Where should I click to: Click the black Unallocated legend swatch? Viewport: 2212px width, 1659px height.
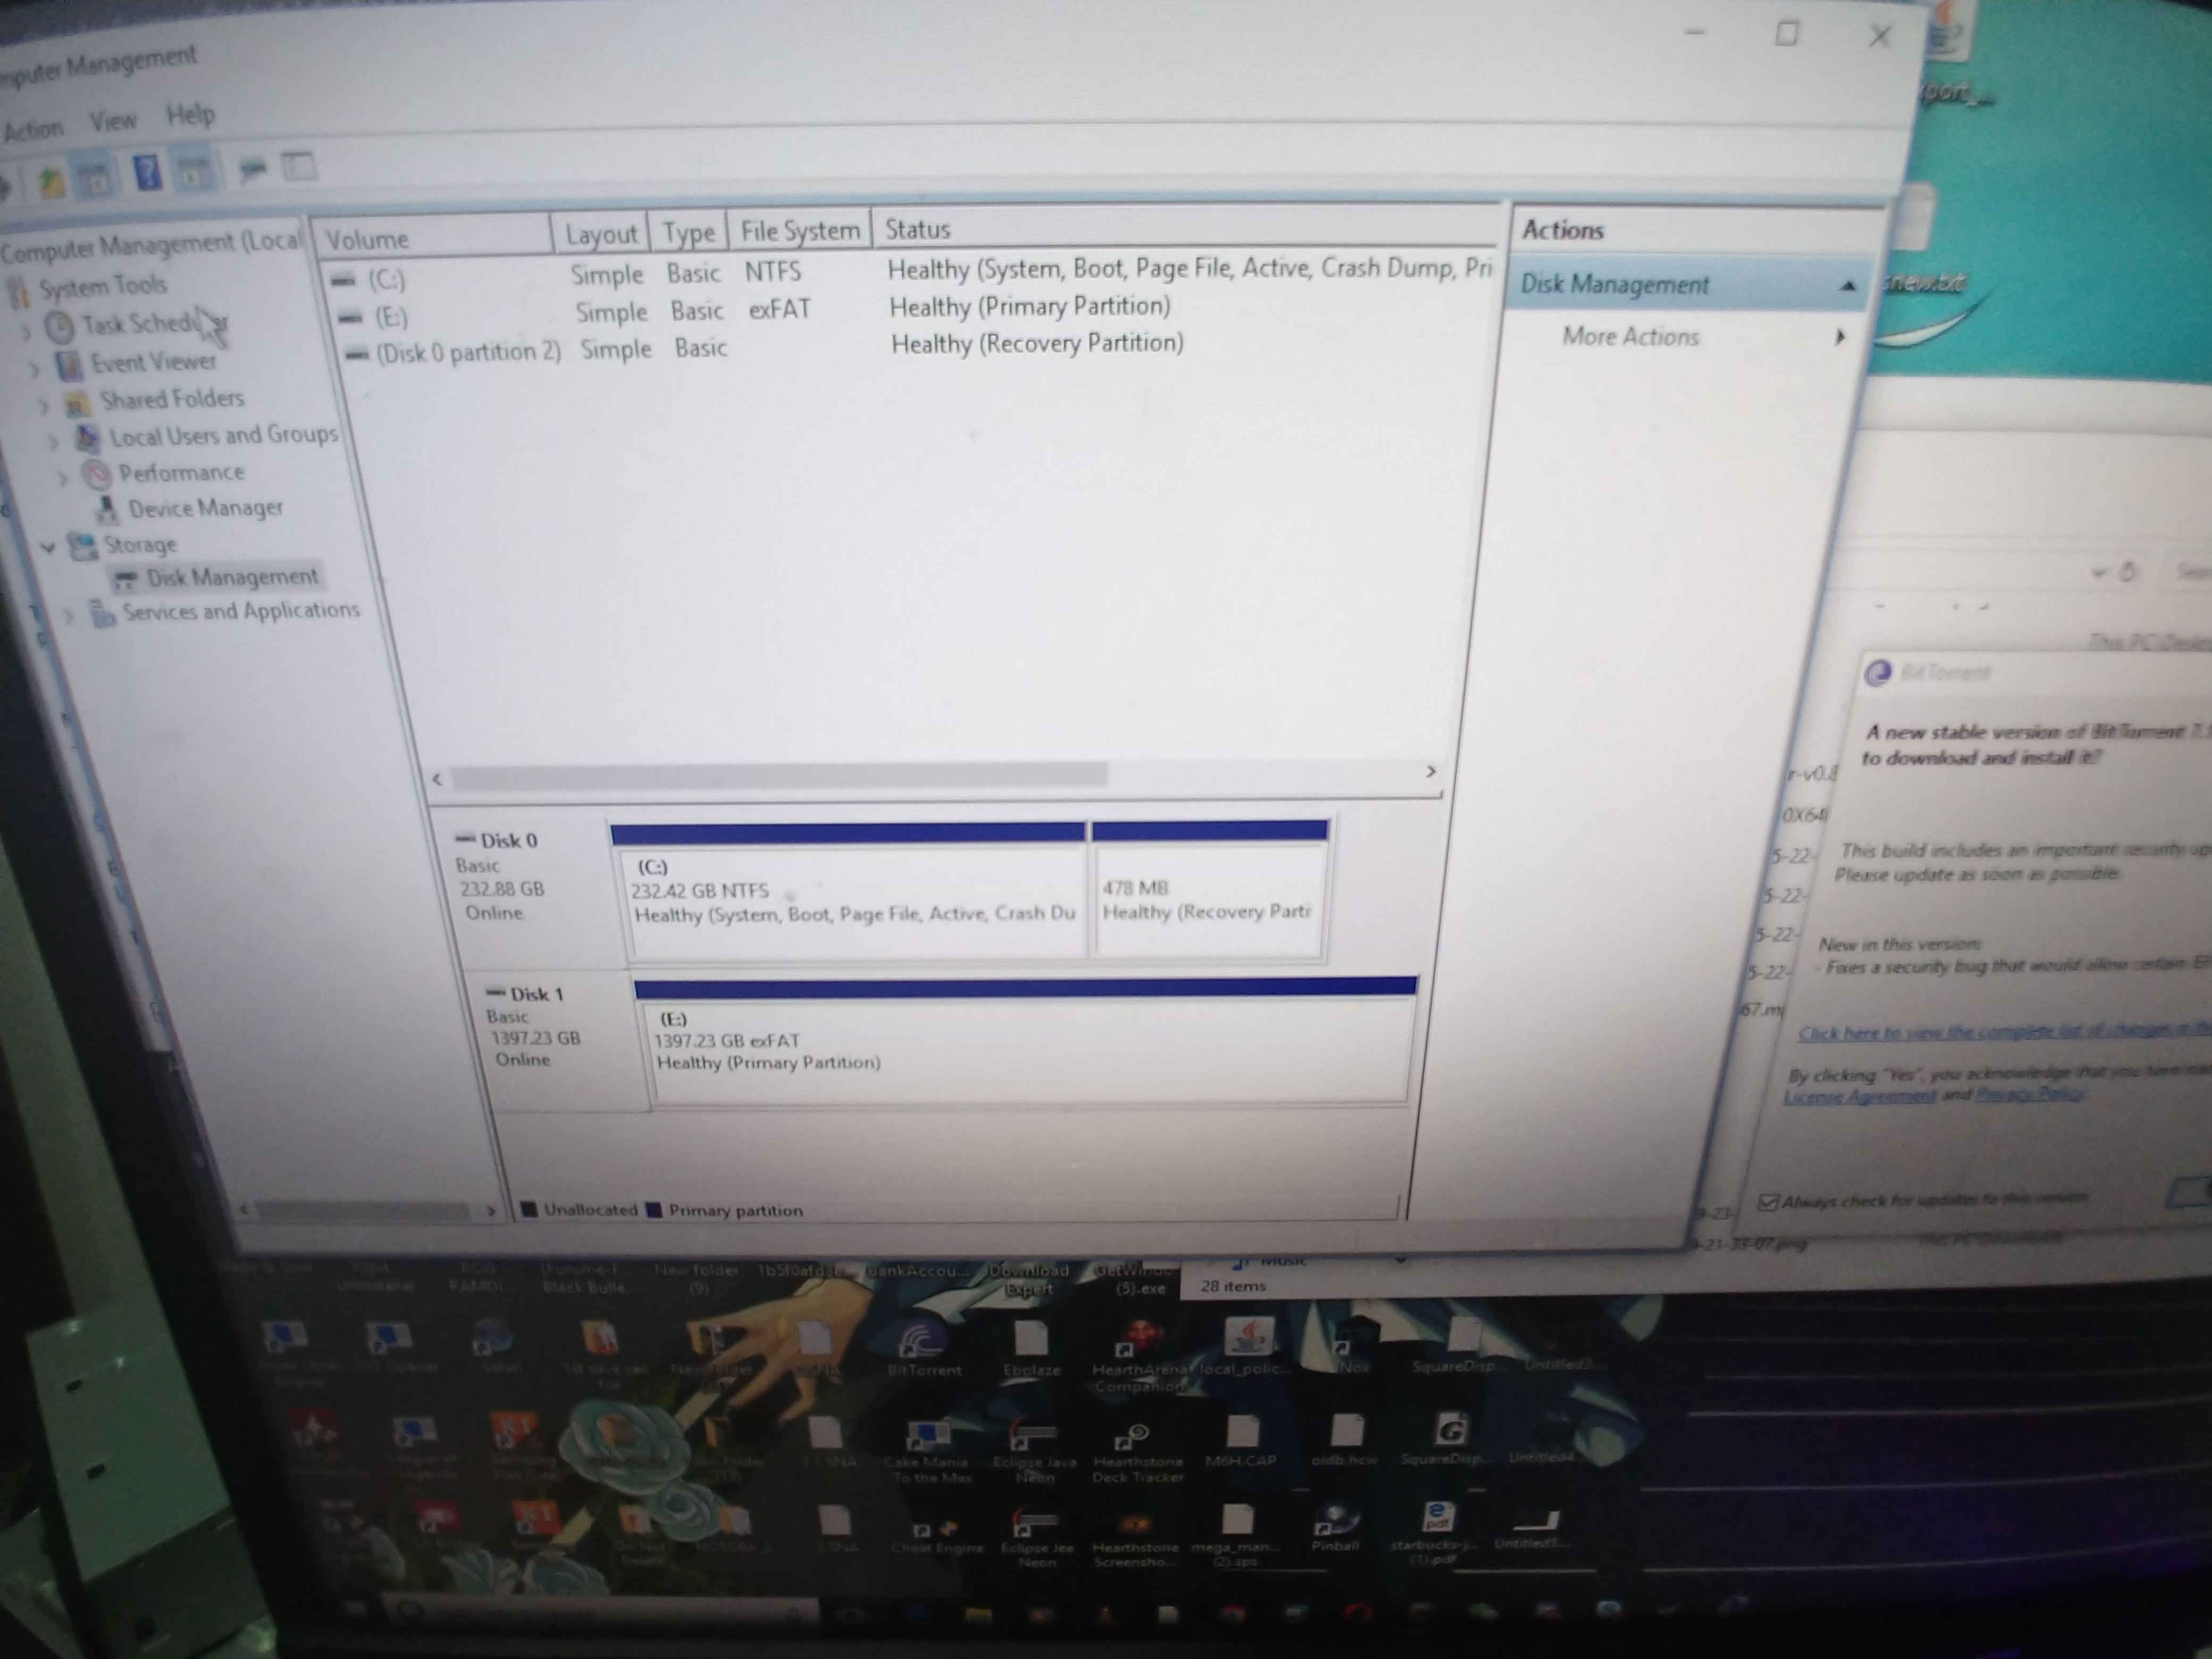530,1210
